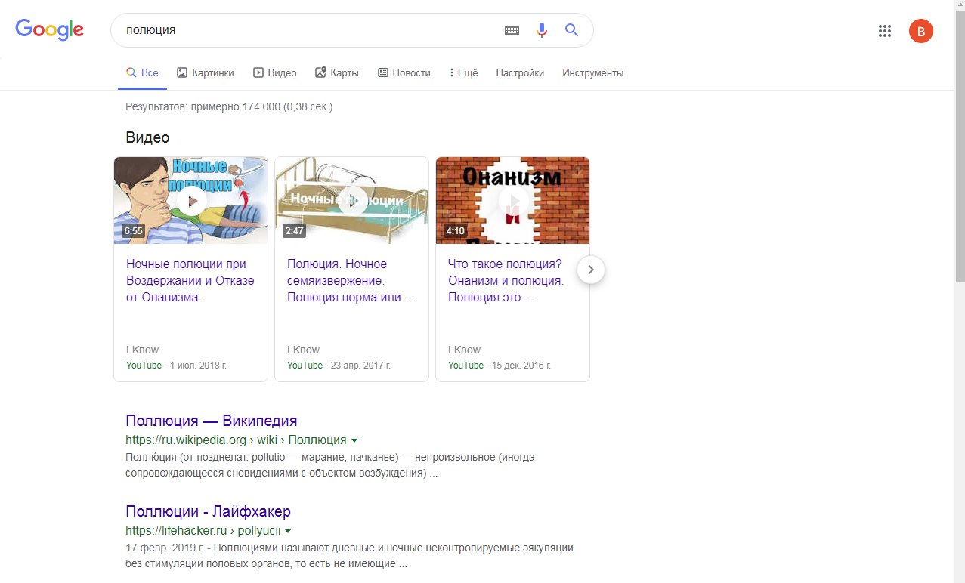This screenshot has height=583, width=965.
Task: Switch to the Новости tab
Action: click(x=404, y=73)
